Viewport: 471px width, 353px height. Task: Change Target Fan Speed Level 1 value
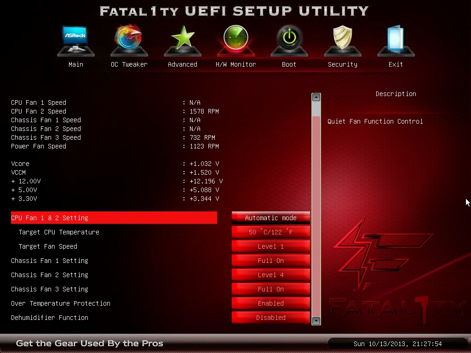point(270,246)
